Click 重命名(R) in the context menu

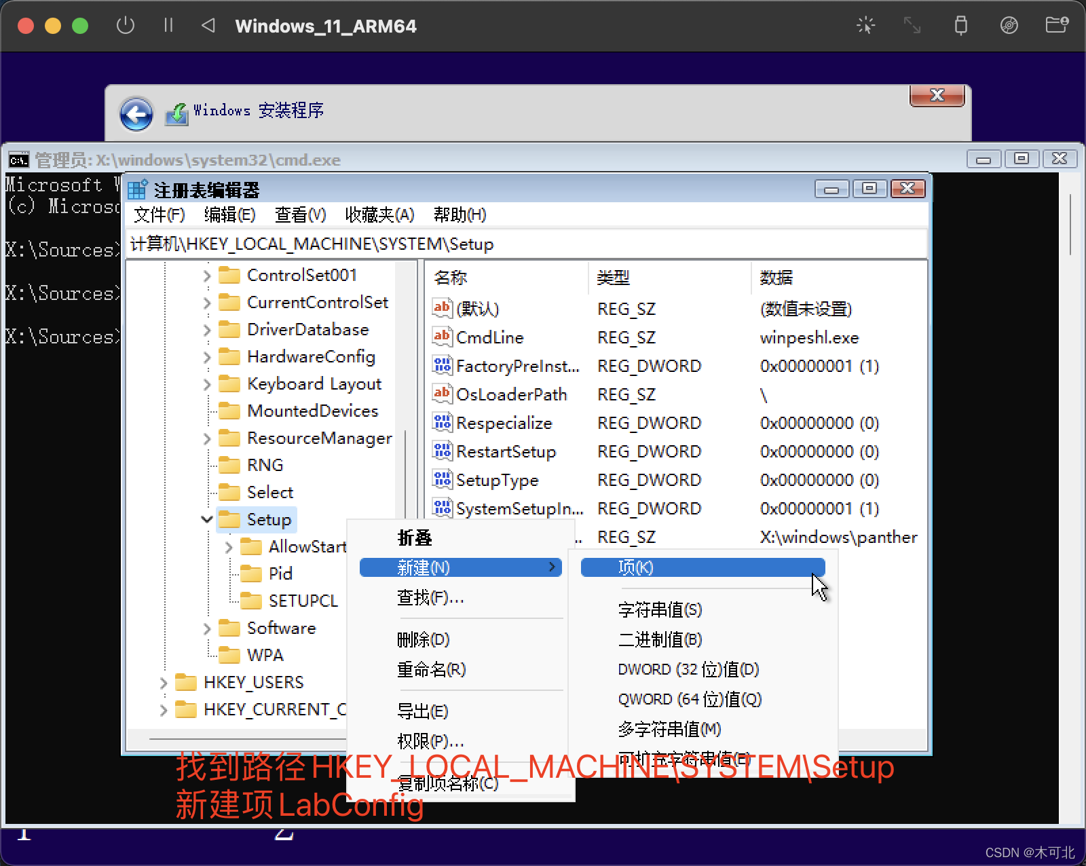click(432, 669)
